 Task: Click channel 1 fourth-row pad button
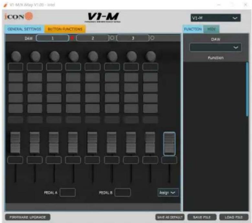pos(16,109)
